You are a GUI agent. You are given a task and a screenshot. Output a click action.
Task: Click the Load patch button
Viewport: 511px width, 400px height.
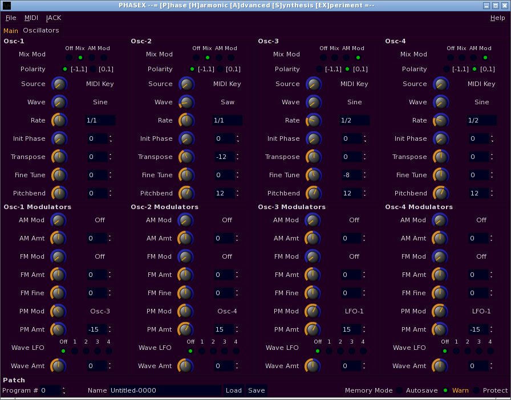pos(234,390)
